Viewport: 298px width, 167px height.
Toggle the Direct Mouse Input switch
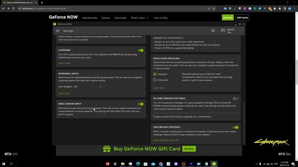point(141,104)
